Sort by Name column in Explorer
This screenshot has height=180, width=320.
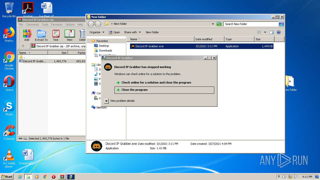tap(160, 39)
